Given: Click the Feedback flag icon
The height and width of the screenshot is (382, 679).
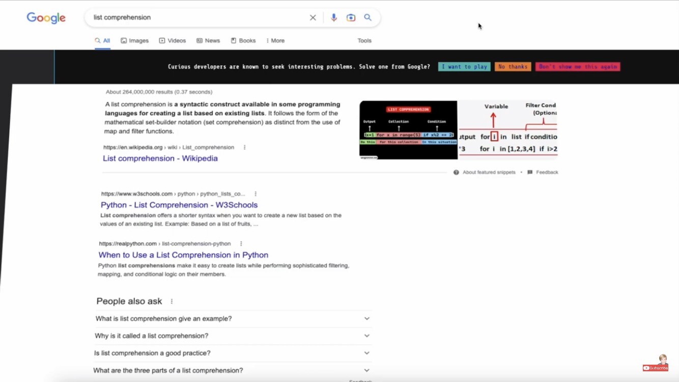Looking at the screenshot, I should tap(530, 172).
